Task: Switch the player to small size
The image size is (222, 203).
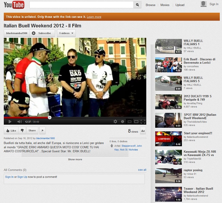Action: click(129, 122)
